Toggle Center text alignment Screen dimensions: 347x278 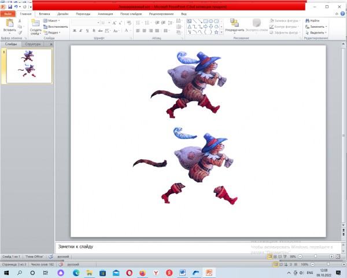(144, 31)
